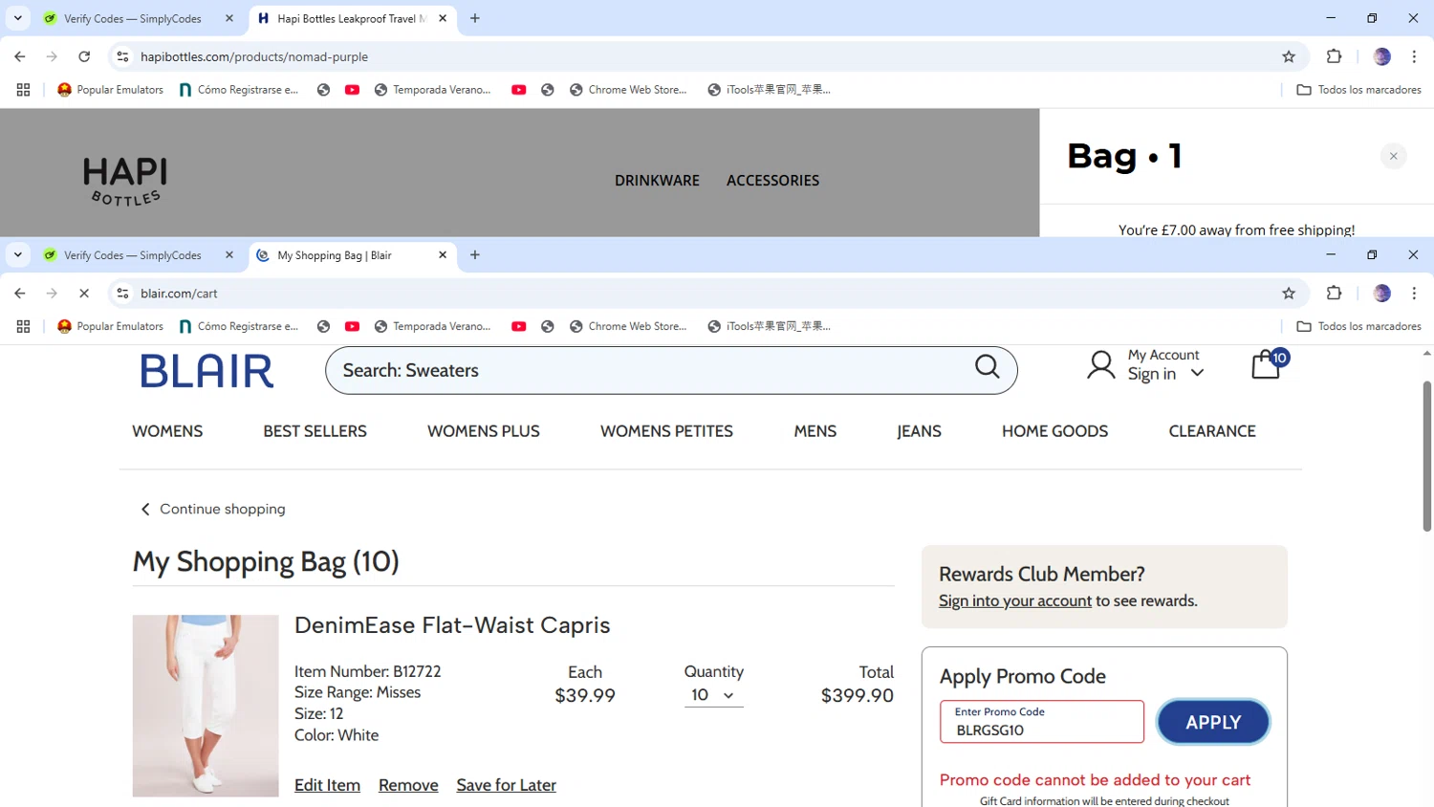Click the Save for Later link
The width and height of the screenshot is (1434, 807).
[x=506, y=785]
